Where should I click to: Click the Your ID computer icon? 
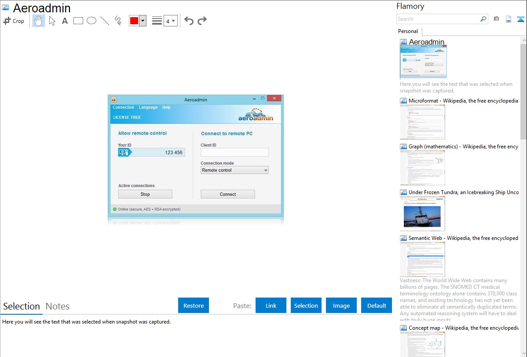[x=124, y=152]
